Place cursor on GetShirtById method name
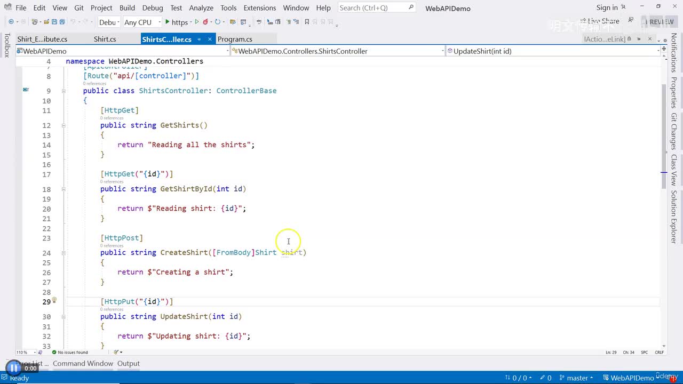Viewport: 683px width, 384px height. pos(186,189)
